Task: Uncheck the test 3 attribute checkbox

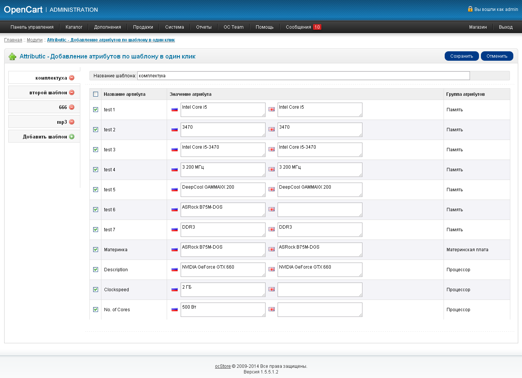Action: [x=95, y=150]
